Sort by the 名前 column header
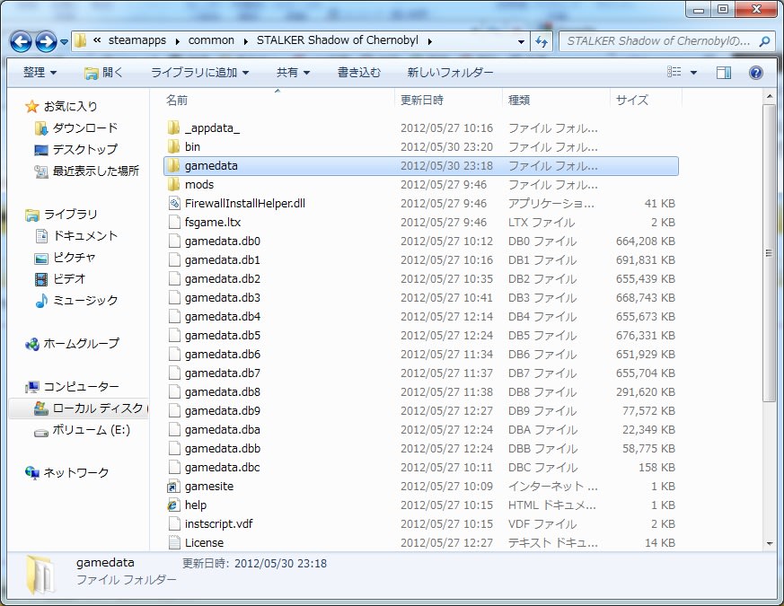 (177, 101)
